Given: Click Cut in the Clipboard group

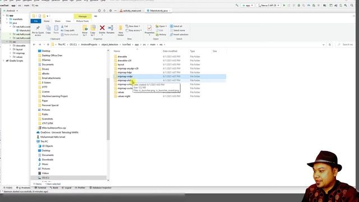Looking at the screenshot, I should tap(65, 26).
